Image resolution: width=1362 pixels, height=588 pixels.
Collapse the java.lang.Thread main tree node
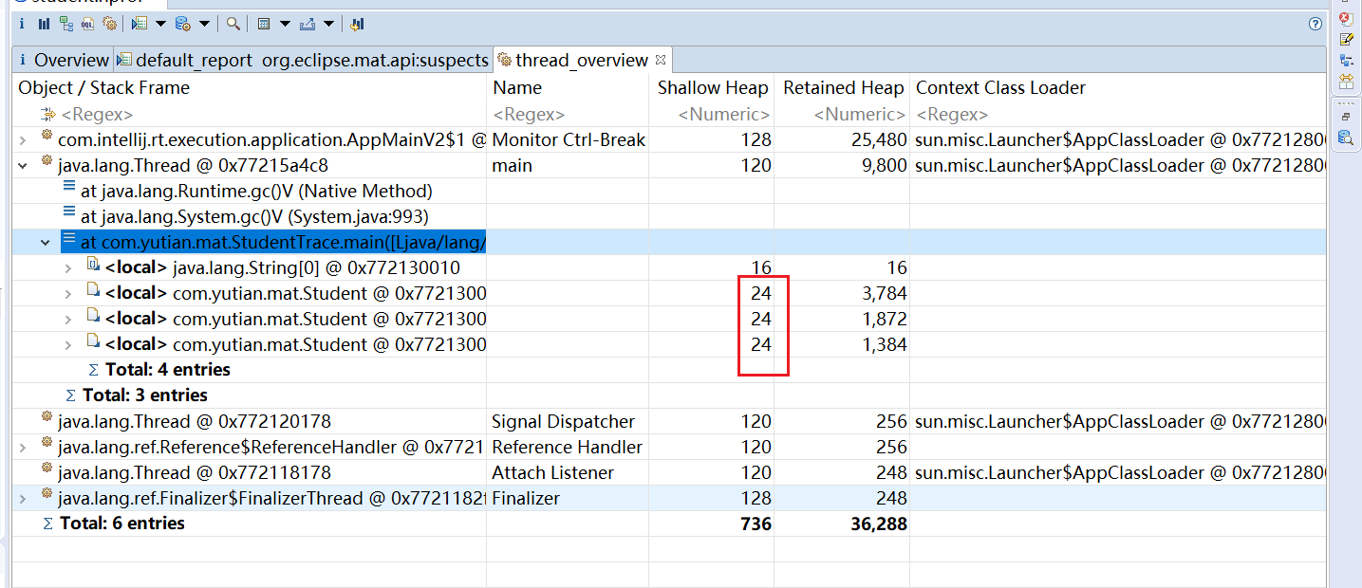[x=24, y=166]
